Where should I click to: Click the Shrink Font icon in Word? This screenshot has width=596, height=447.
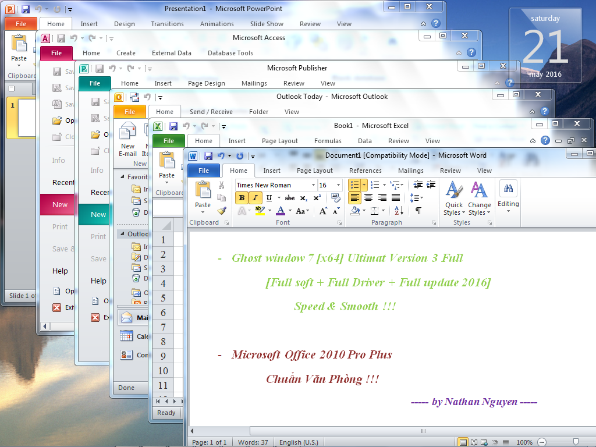click(x=336, y=211)
